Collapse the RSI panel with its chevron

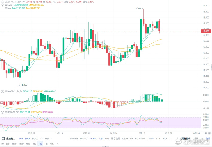point(2,112)
